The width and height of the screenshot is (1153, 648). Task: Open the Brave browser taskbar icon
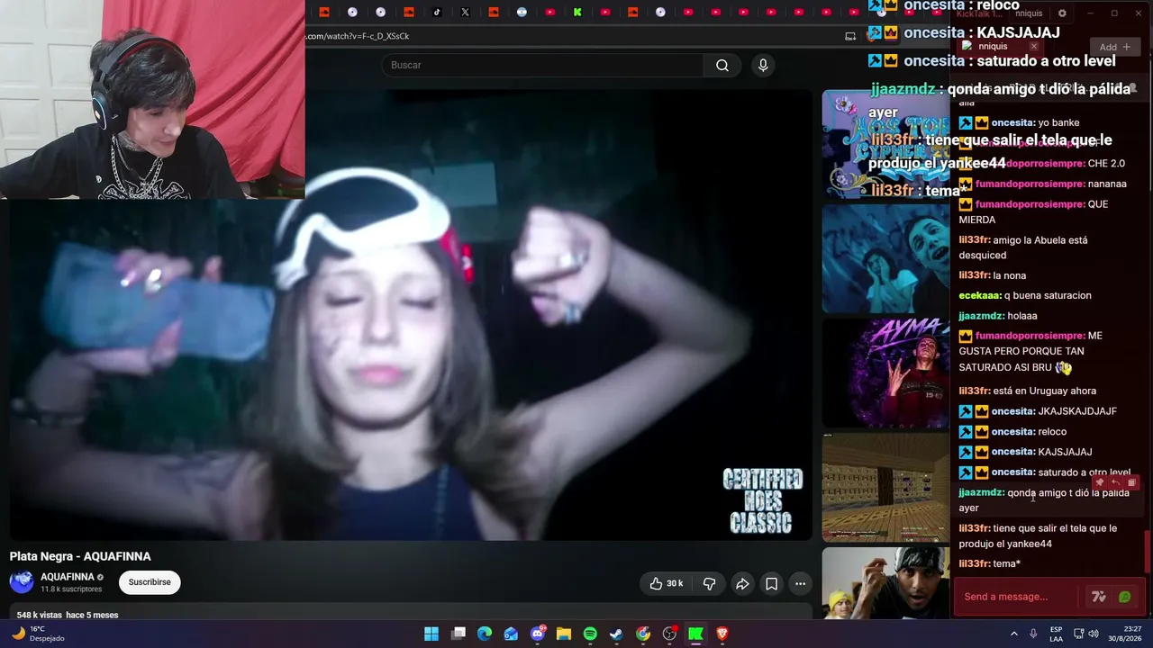[x=722, y=634]
